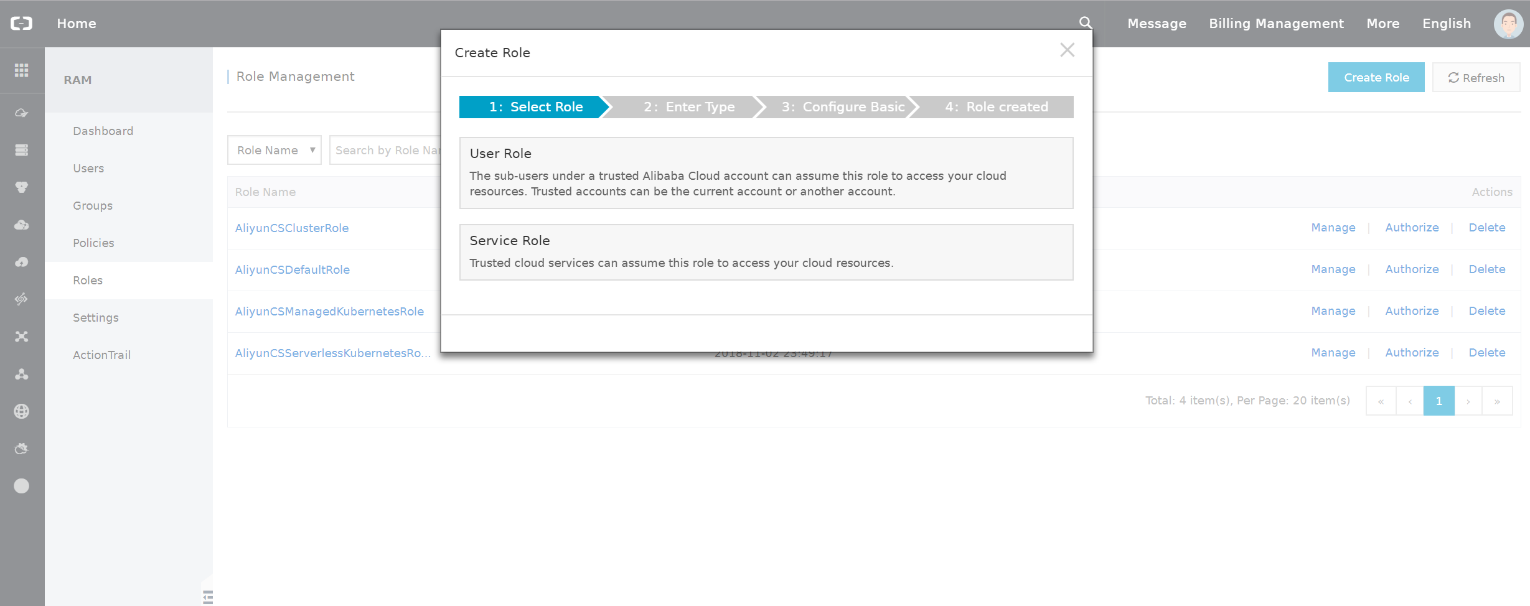This screenshot has width=1530, height=606.
Task: Click the solid circle sidebar icon
Action: coord(22,486)
